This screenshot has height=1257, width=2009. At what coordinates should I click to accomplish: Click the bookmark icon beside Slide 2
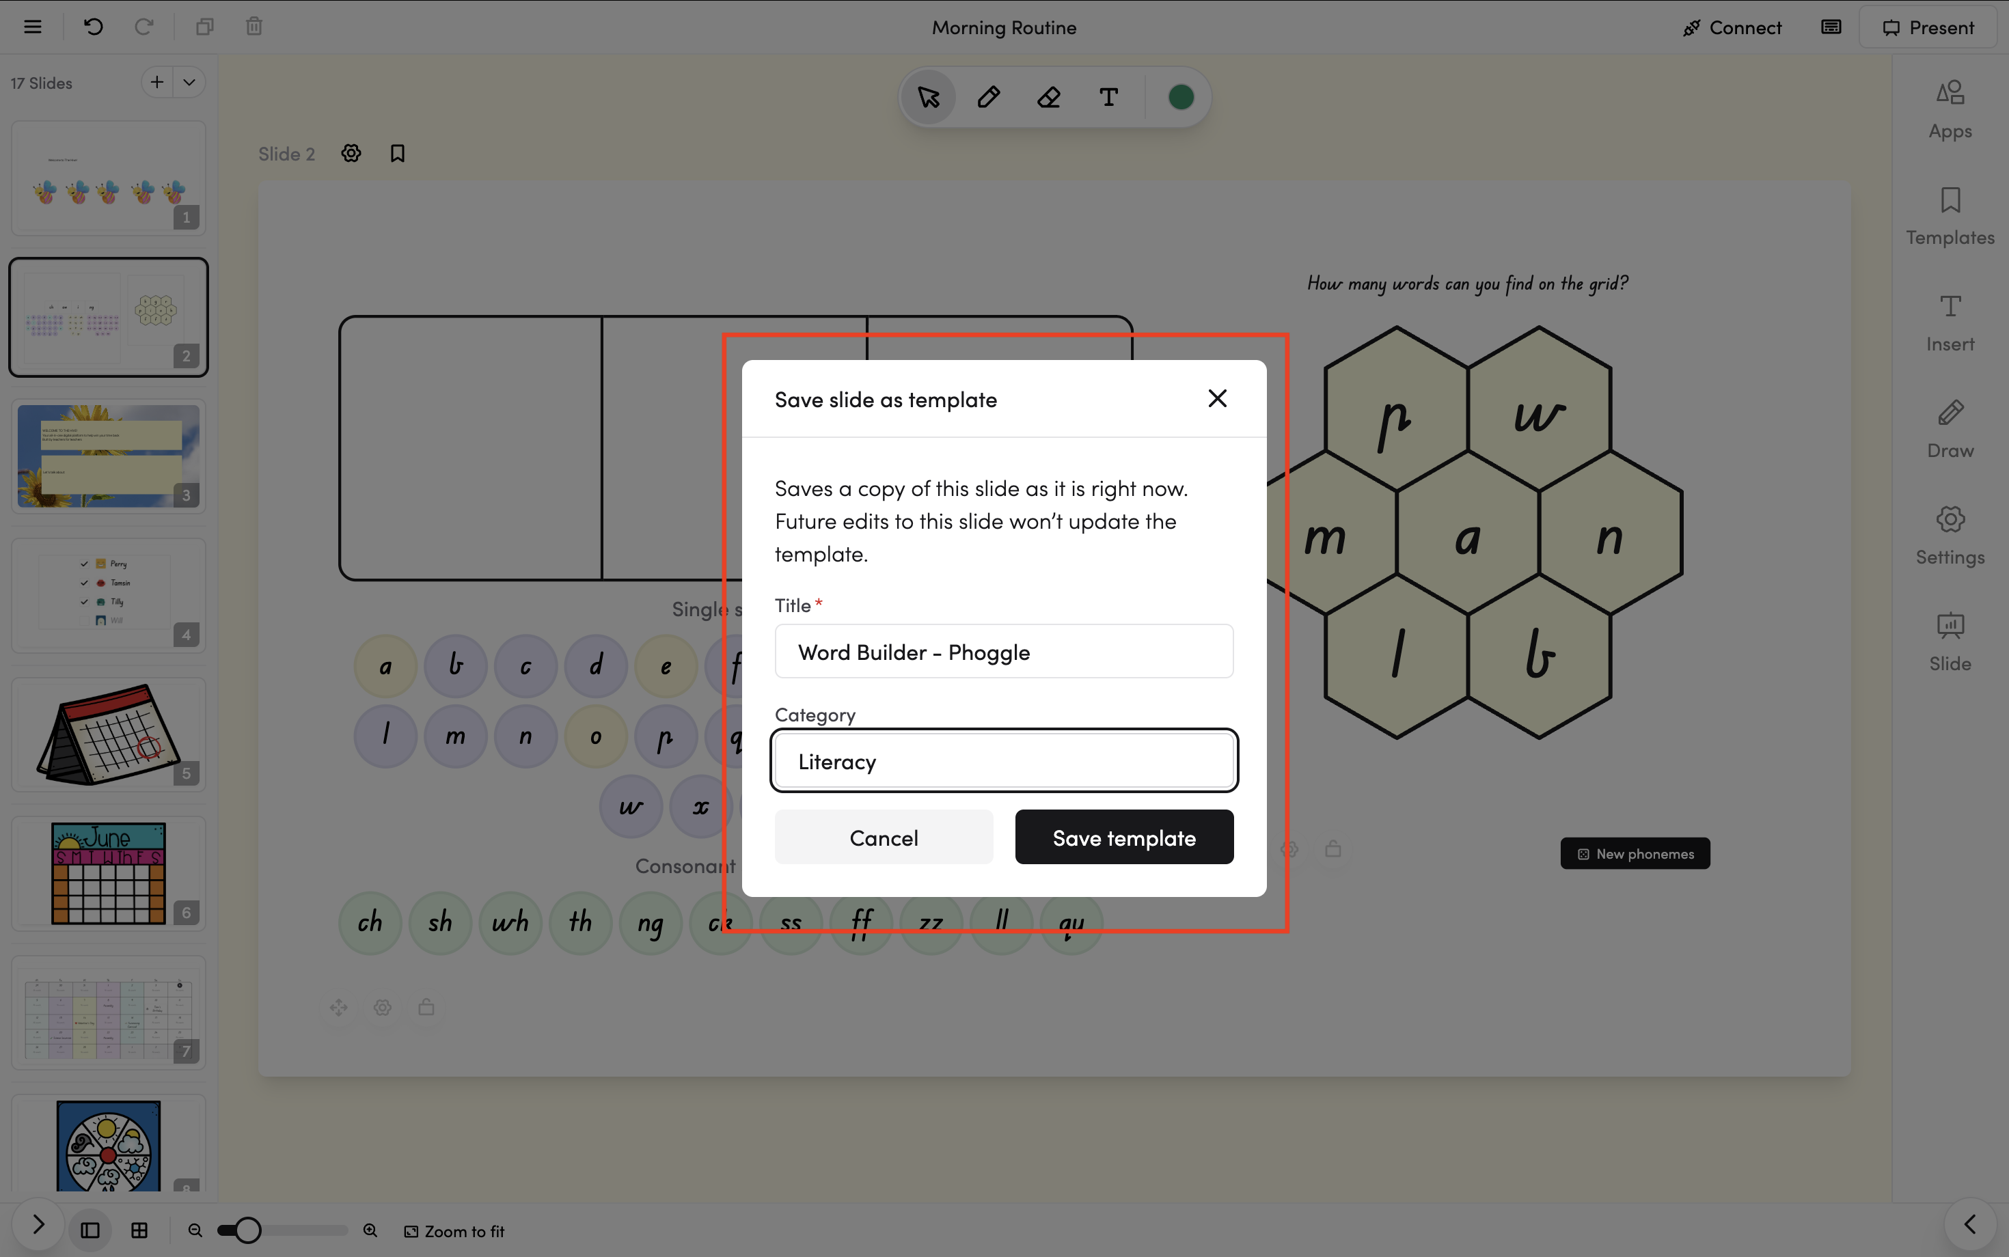click(398, 154)
